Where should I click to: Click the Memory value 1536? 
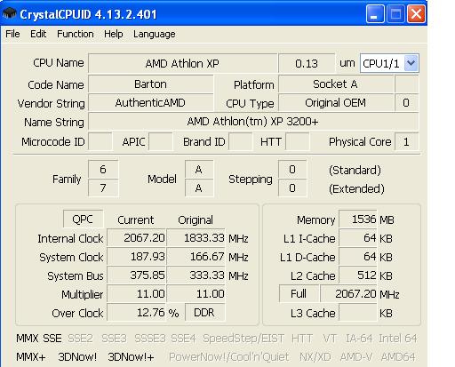(358, 219)
